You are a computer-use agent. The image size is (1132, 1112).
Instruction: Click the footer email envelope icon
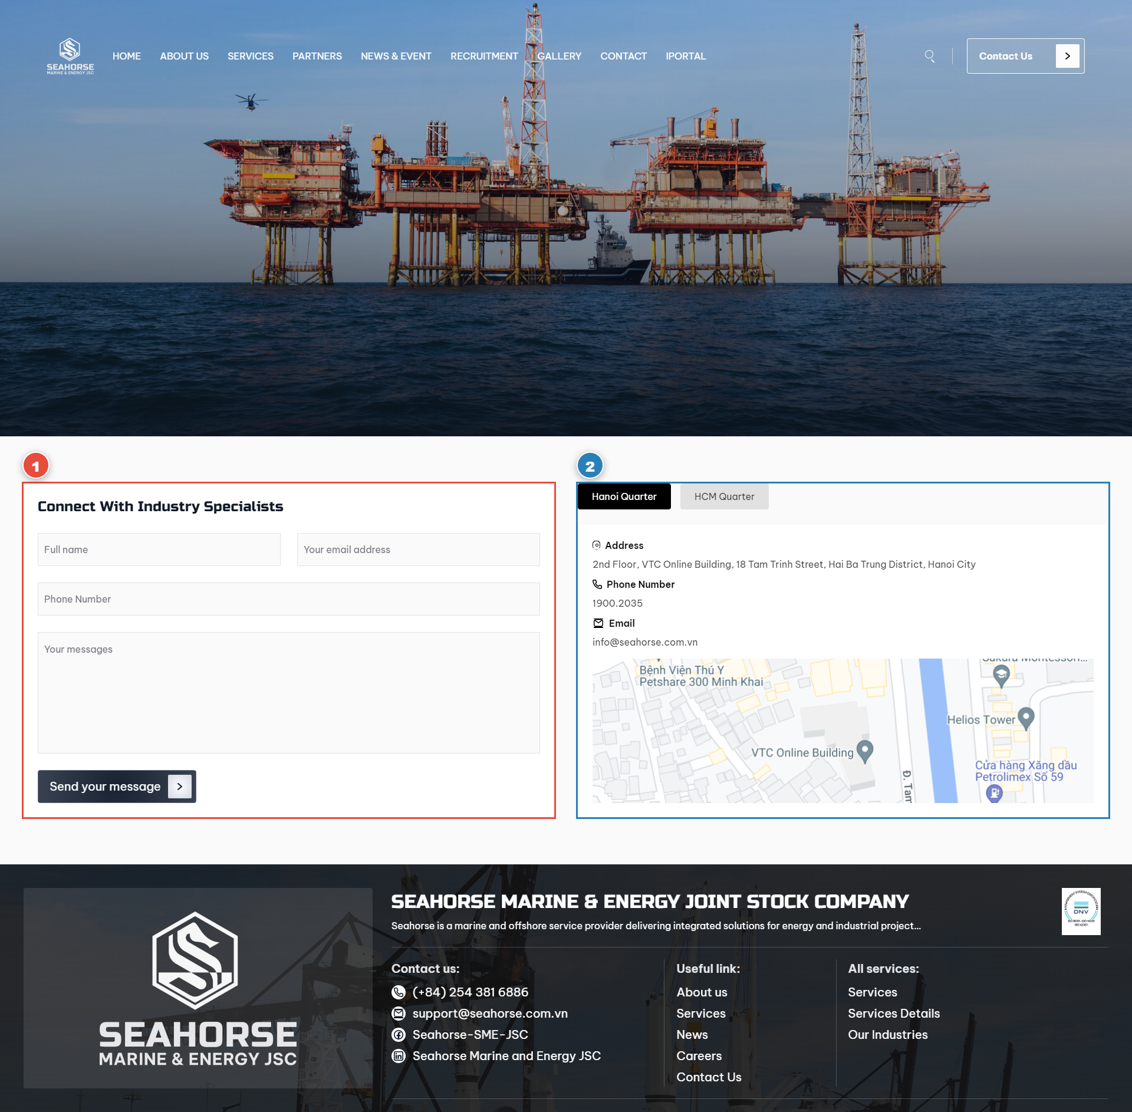[399, 1014]
